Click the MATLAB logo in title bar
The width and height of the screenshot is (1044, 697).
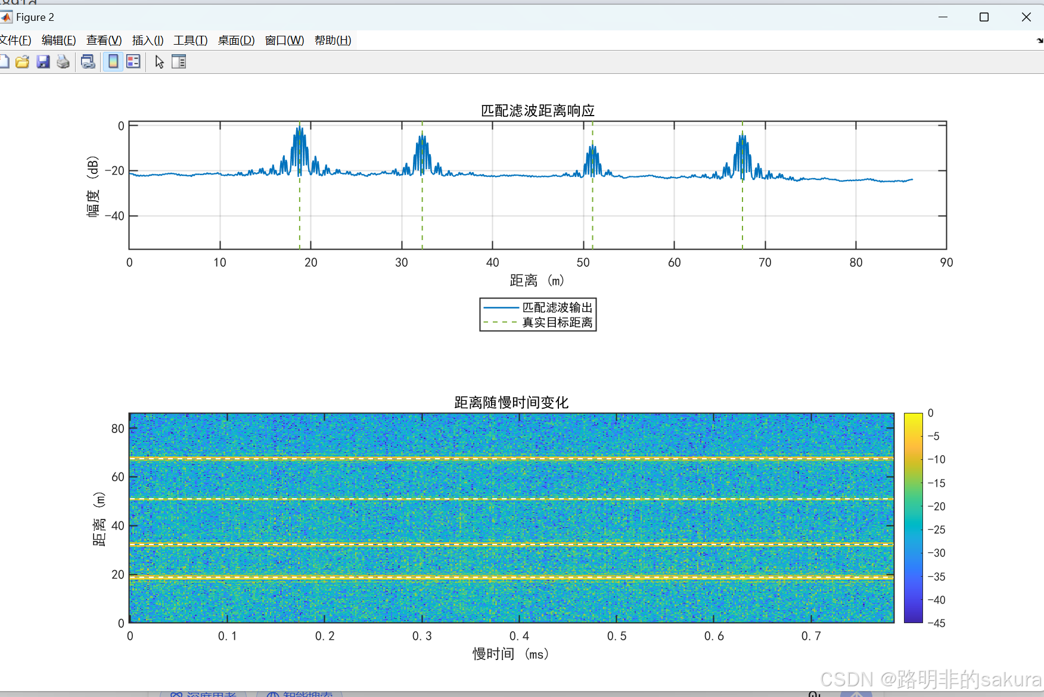click(6, 17)
